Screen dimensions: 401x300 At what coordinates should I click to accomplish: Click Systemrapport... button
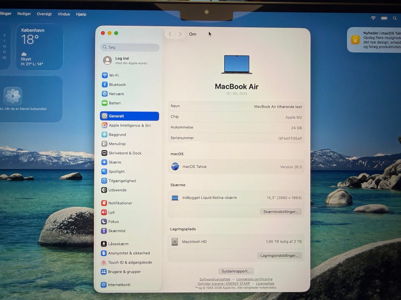point(236,271)
